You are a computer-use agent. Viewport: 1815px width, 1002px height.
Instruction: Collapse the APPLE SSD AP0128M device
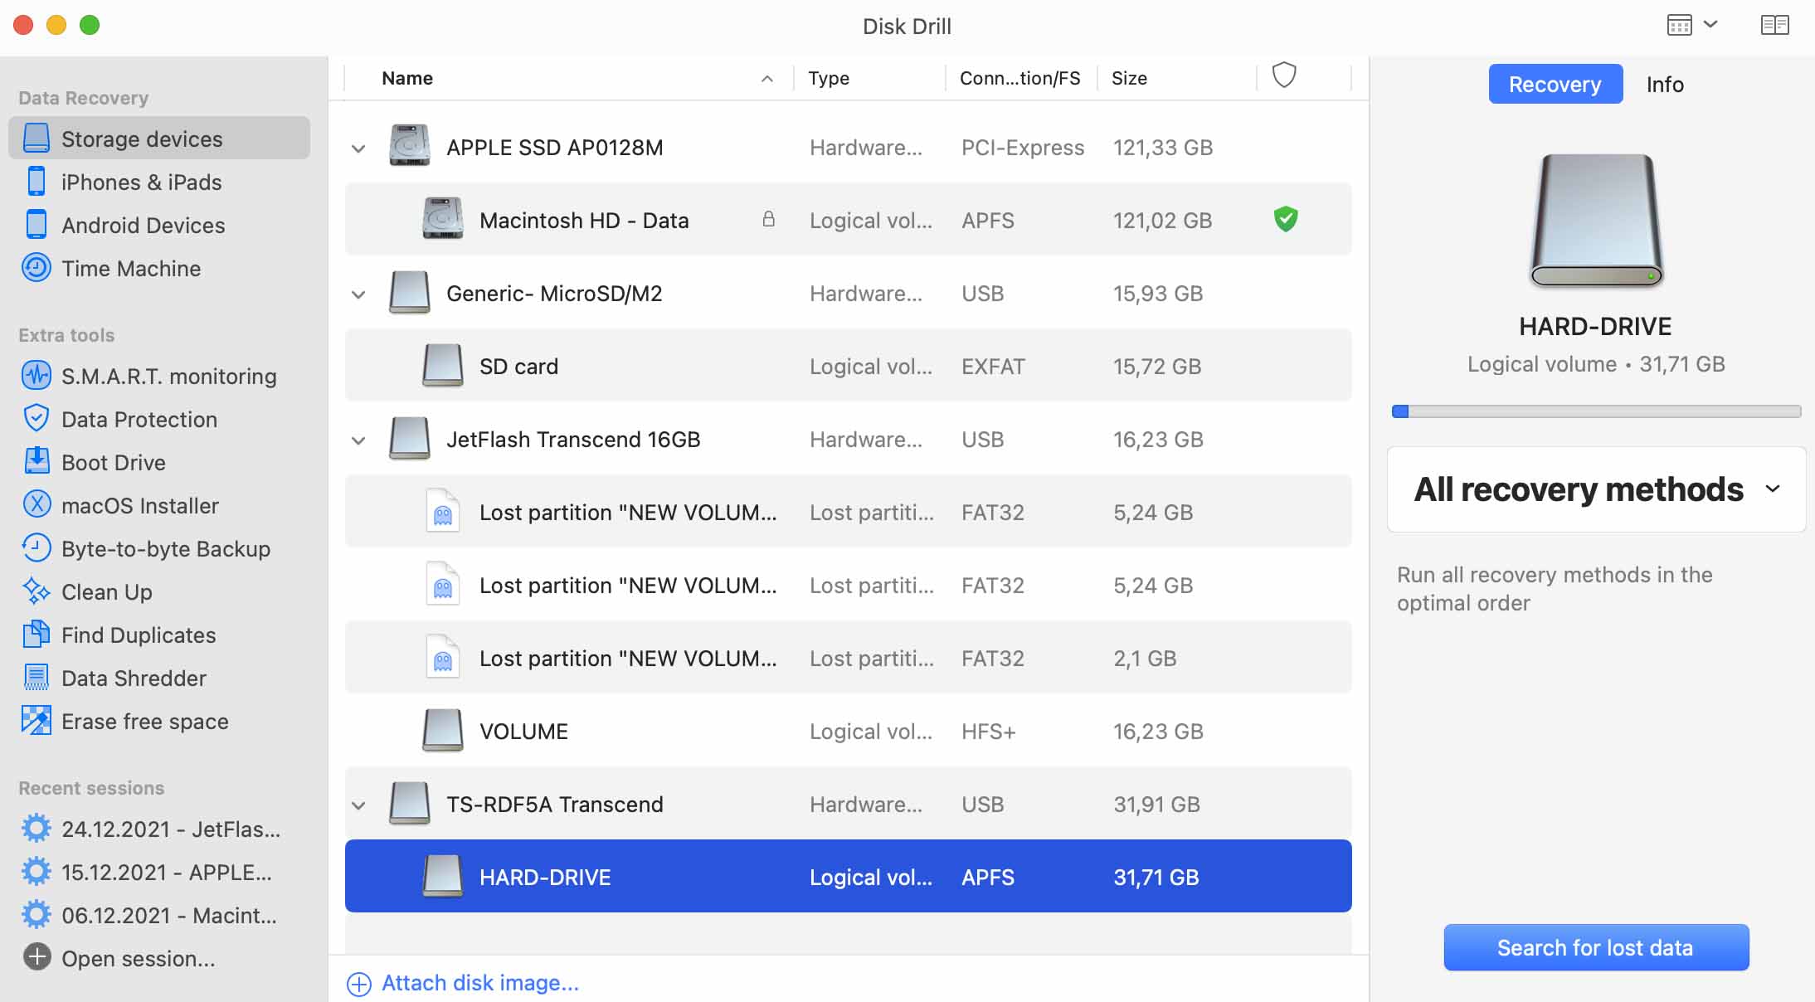(x=358, y=148)
